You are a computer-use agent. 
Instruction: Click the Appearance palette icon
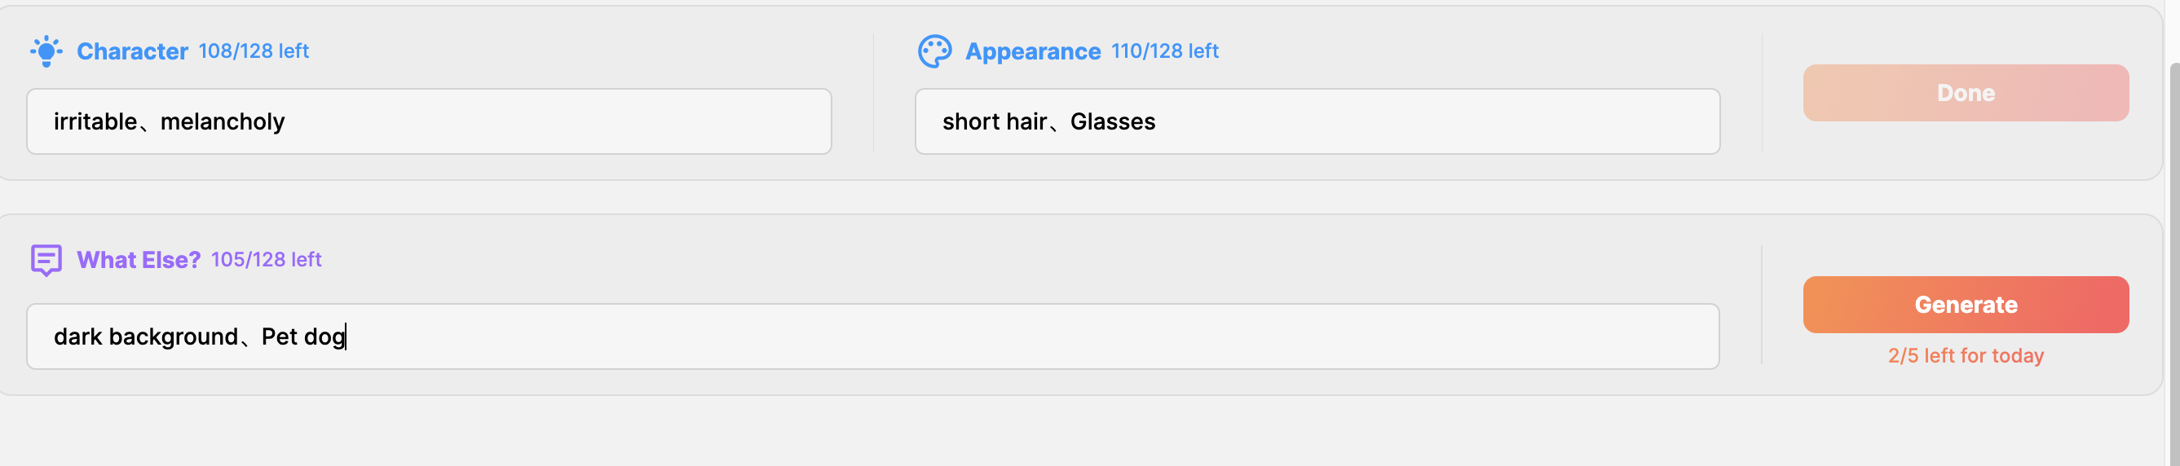pos(934,51)
